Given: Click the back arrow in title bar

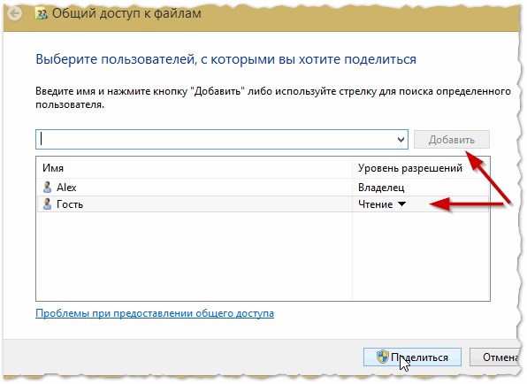Looking at the screenshot, I should 15,14.
